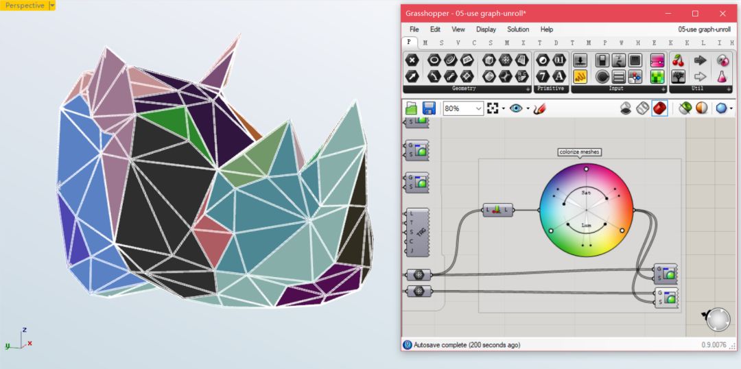Open the preview mesh quality dropdown arrow
The image size is (741, 369).
coord(731,108)
